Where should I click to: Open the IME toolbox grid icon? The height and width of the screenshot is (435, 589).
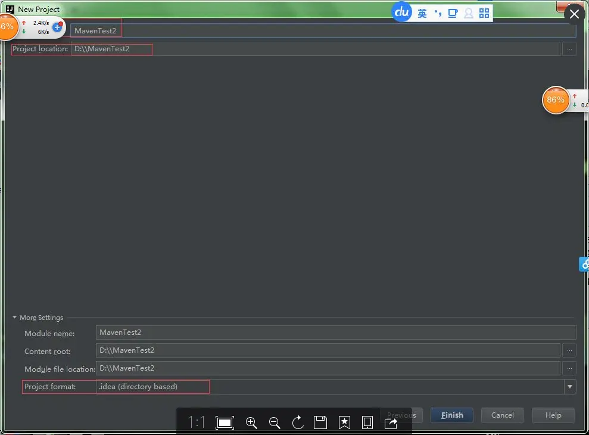tap(484, 14)
